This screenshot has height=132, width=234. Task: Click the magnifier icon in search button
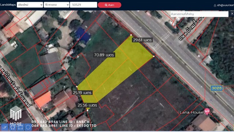[106, 5]
